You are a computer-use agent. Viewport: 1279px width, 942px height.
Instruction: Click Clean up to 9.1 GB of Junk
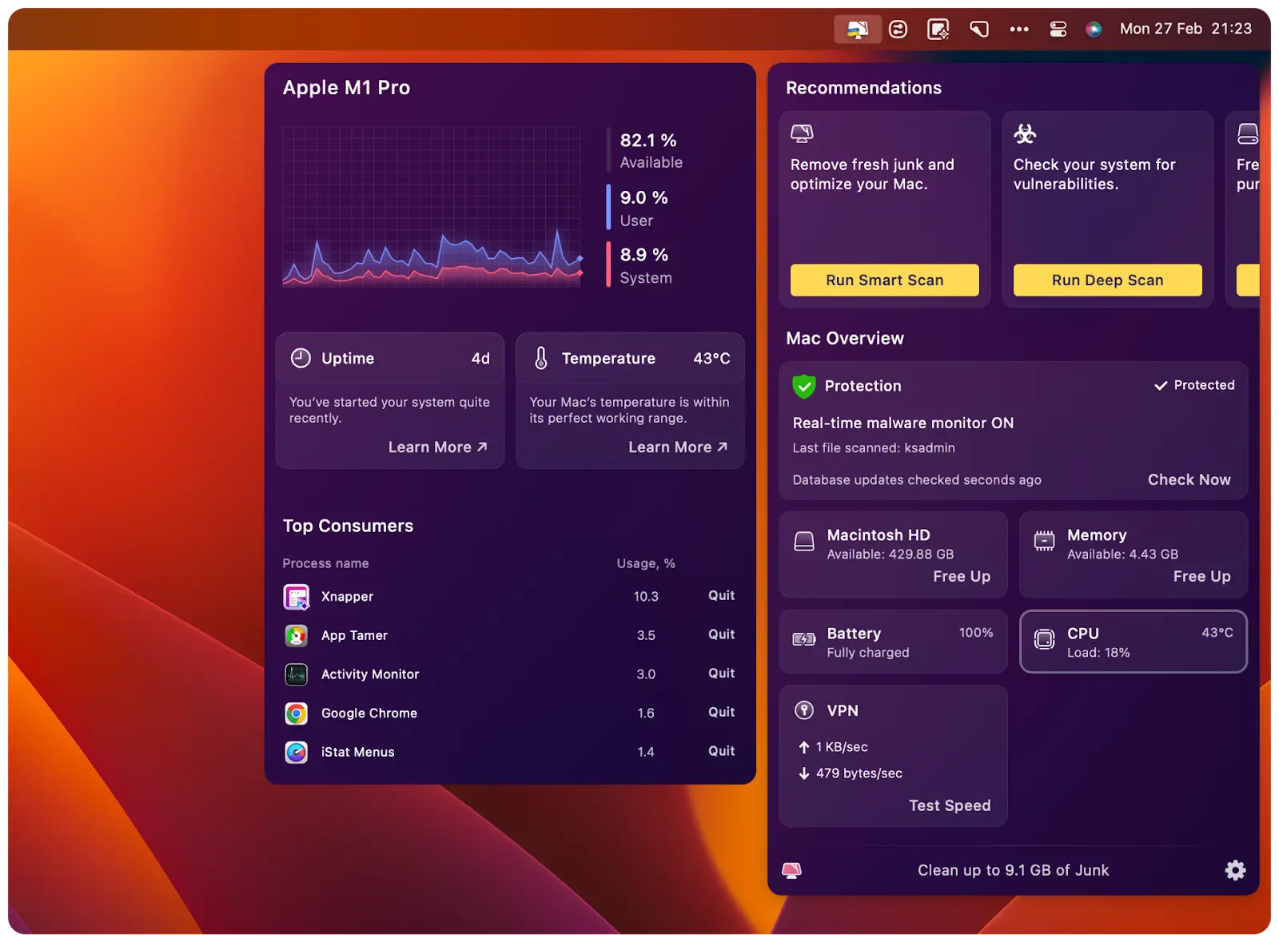1014,871
